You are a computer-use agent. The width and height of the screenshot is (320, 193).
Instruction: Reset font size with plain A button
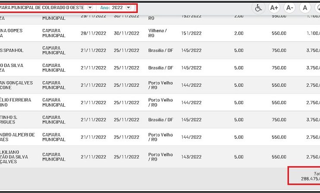click(305, 8)
